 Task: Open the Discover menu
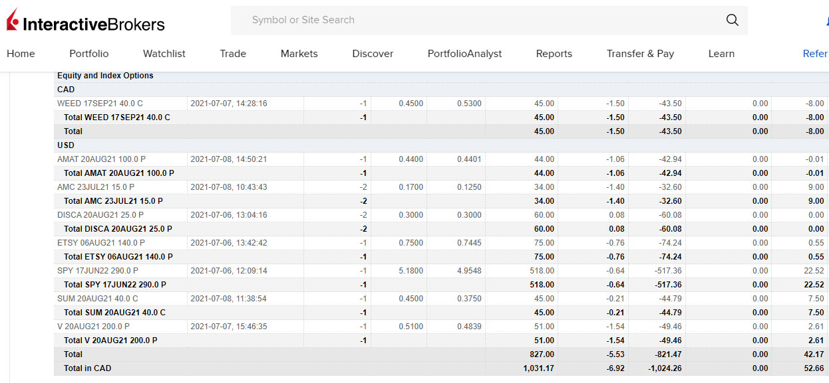373,54
